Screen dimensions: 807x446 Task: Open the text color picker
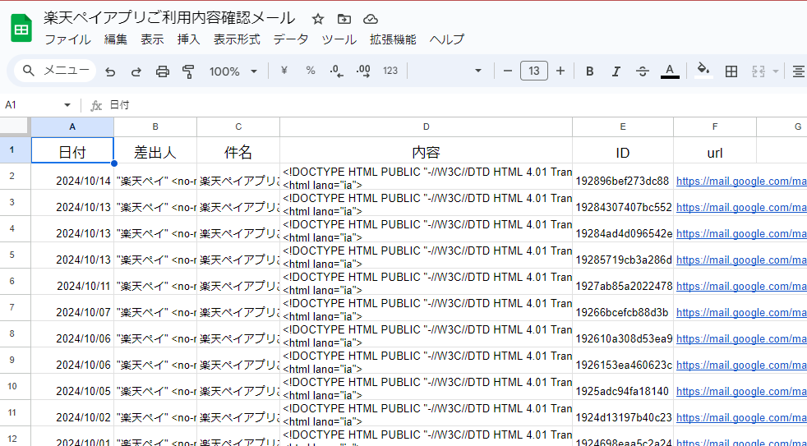pyautogui.click(x=670, y=71)
